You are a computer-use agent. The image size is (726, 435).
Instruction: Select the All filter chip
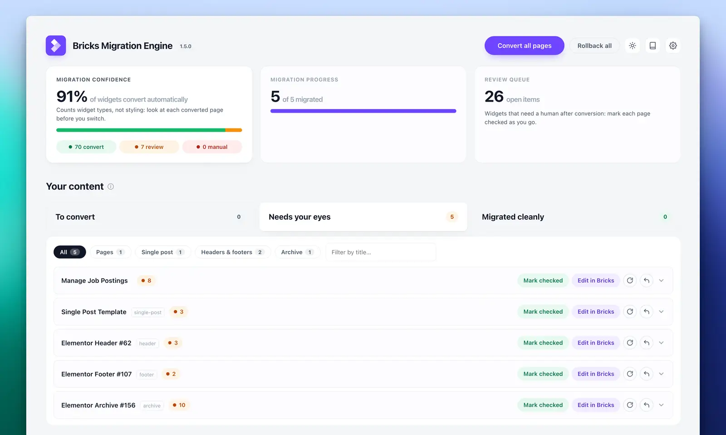pyautogui.click(x=69, y=252)
